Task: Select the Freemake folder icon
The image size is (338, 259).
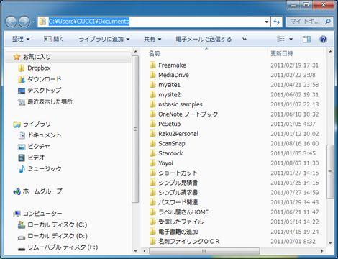Action: [152, 65]
